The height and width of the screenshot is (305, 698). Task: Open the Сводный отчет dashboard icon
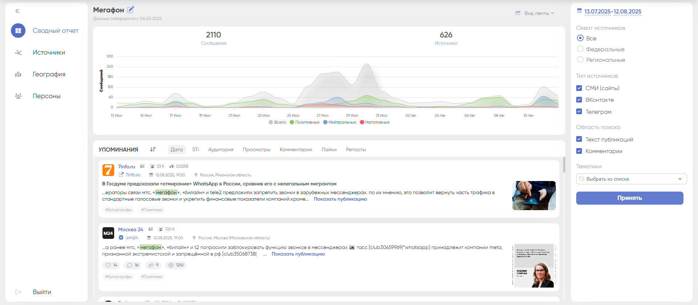point(18,31)
